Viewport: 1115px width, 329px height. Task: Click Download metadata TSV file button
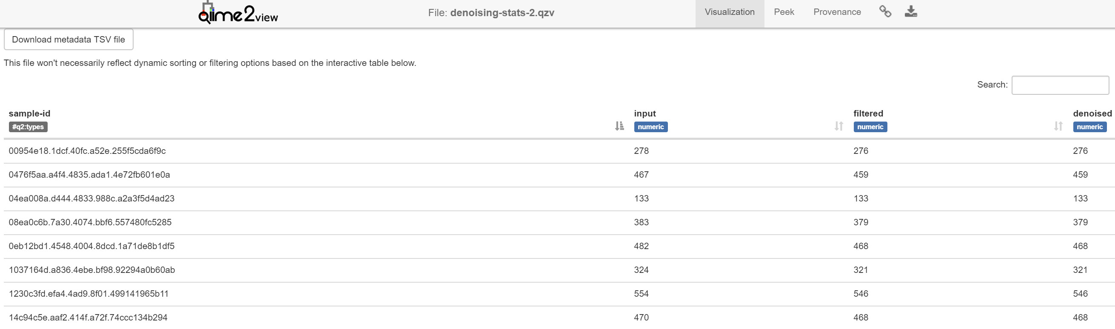pyautogui.click(x=68, y=40)
